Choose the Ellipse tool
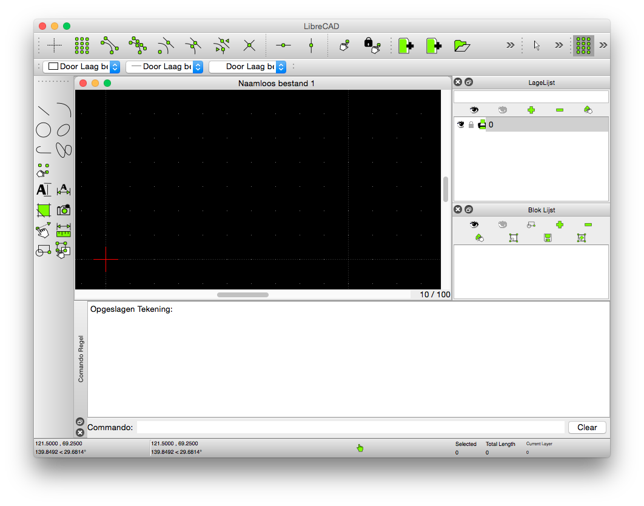This screenshot has height=506, width=644. click(63, 130)
